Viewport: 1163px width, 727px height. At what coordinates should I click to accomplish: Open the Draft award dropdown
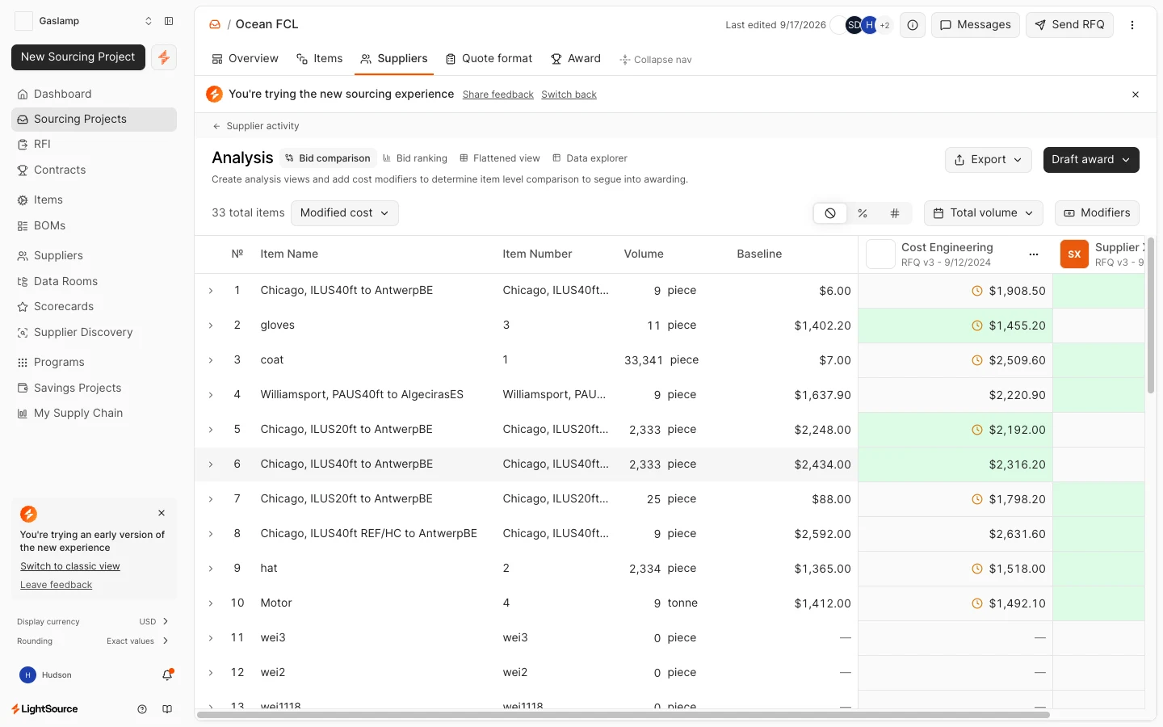tap(1091, 160)
